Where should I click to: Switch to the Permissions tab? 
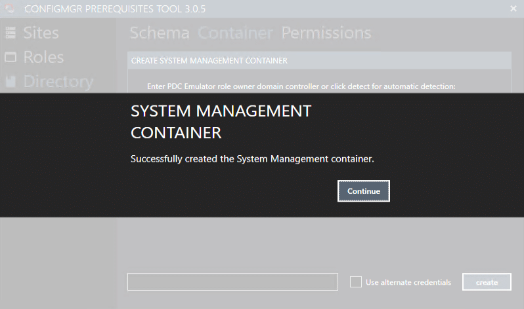click(x=326, y=33)
